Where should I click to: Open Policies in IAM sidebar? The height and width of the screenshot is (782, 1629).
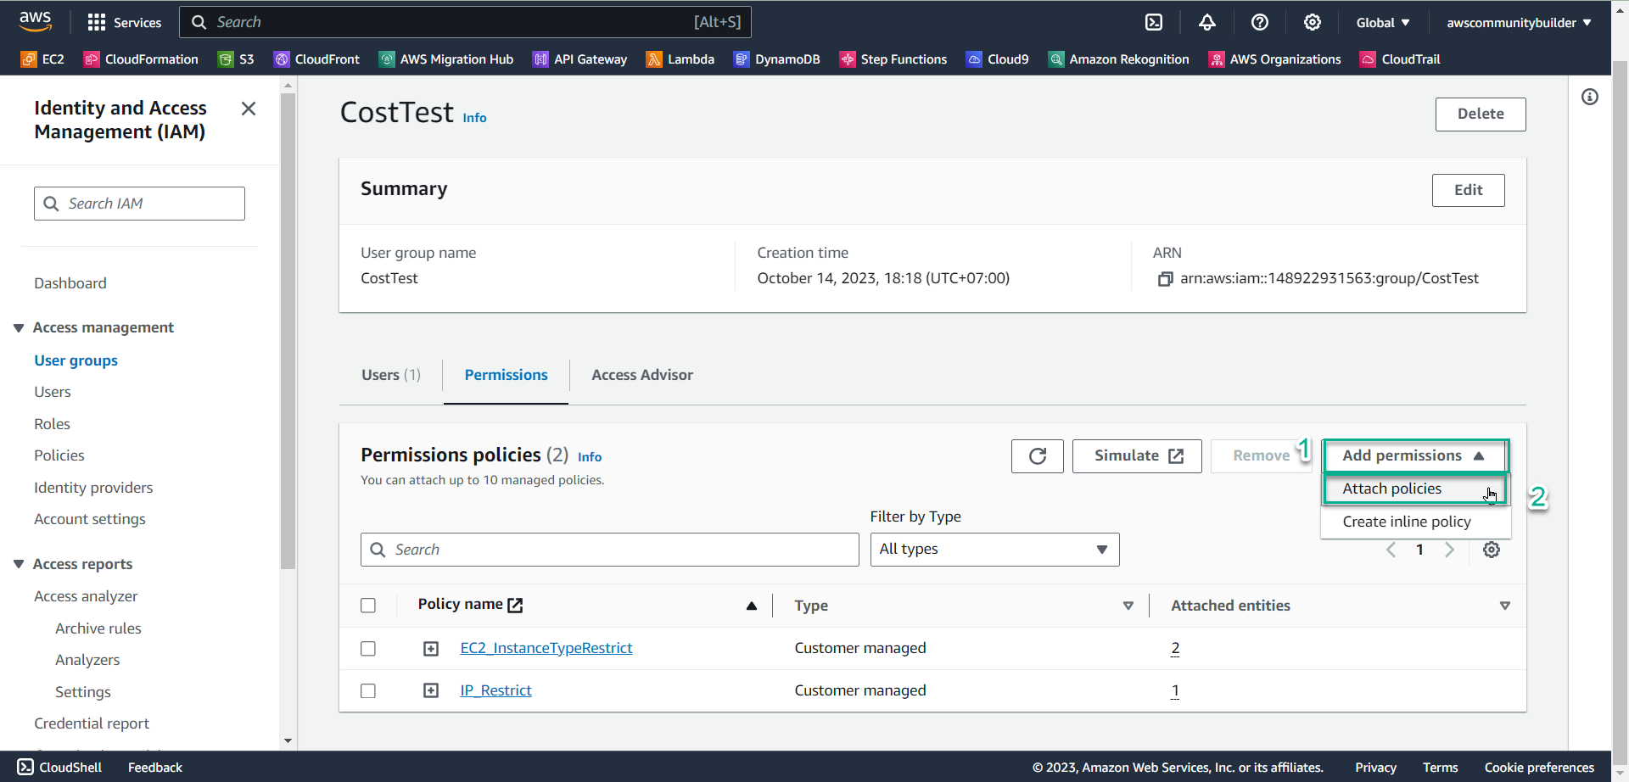point(59,455)
